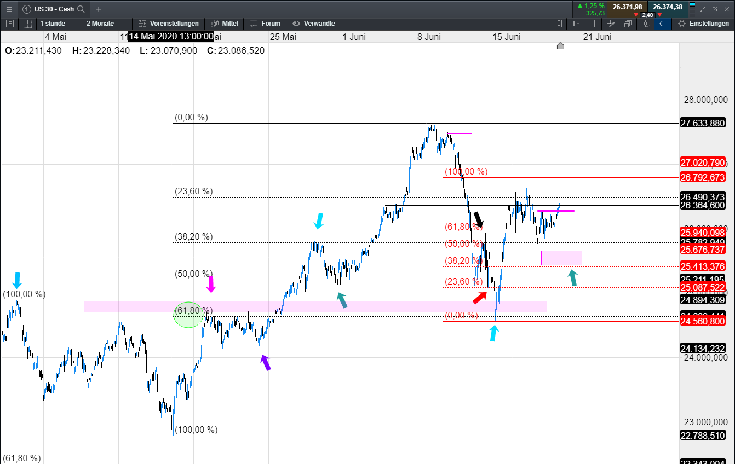
Task: Click the Voreinstellungen sliders icon
Action: click(142, 24)
